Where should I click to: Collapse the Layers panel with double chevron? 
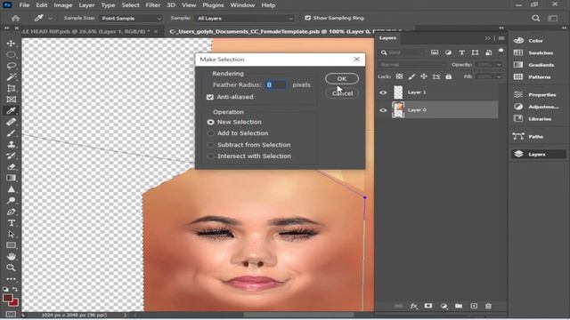click(487, 38)
